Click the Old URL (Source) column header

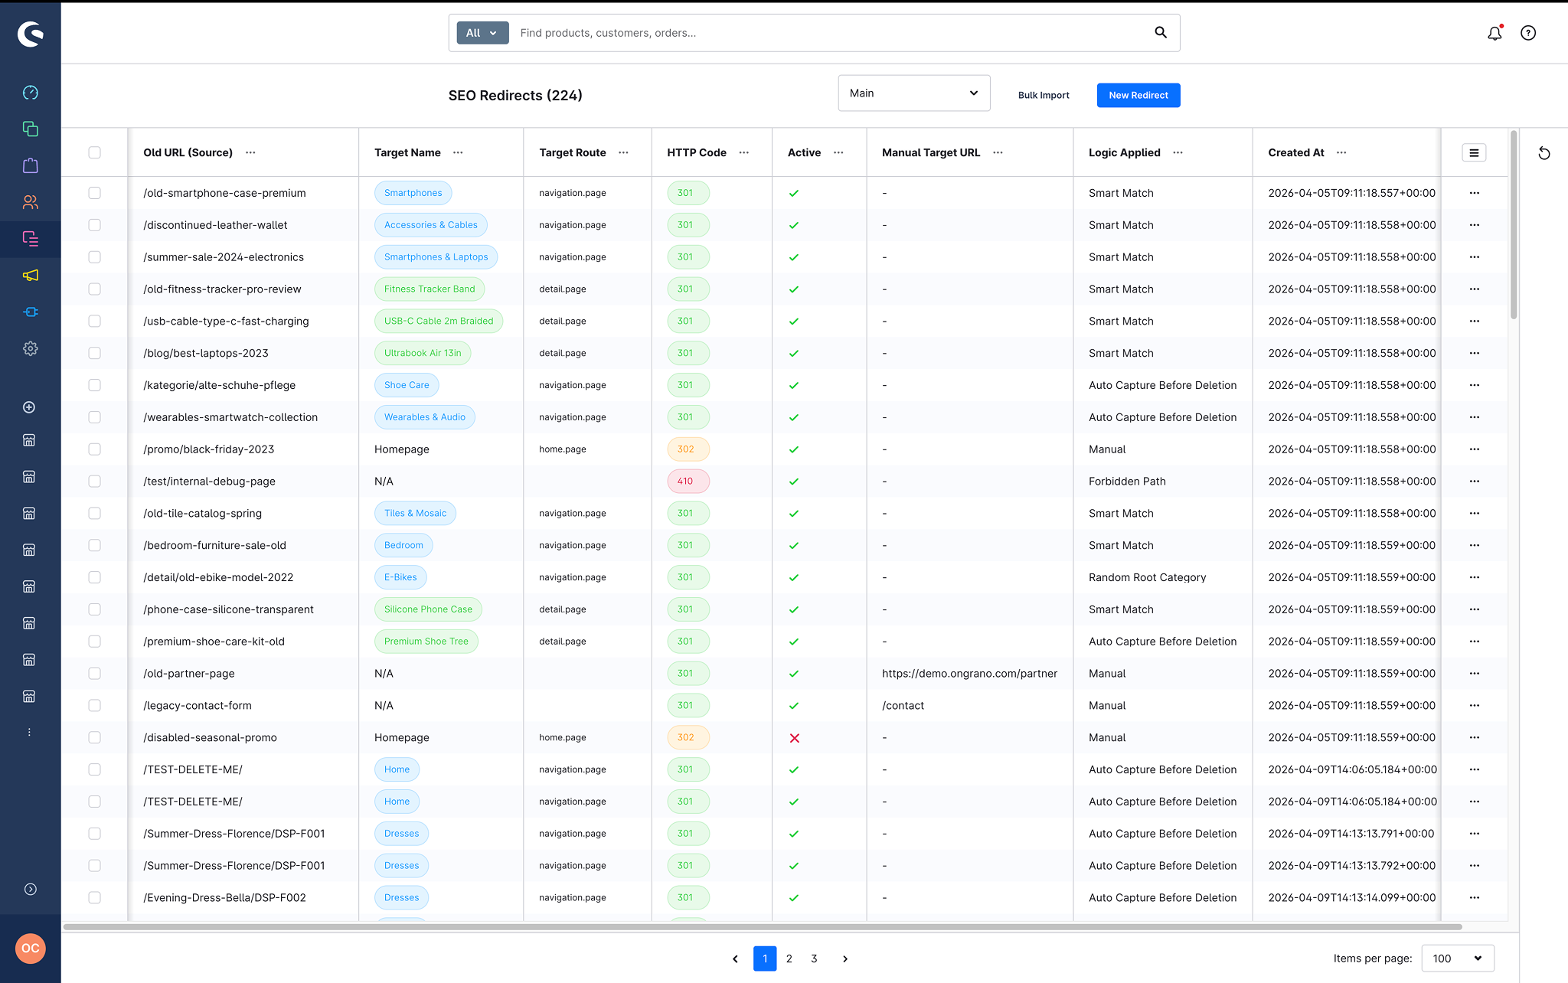click(x=188, y=152)
